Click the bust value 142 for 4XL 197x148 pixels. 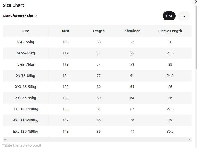[66, 120]
